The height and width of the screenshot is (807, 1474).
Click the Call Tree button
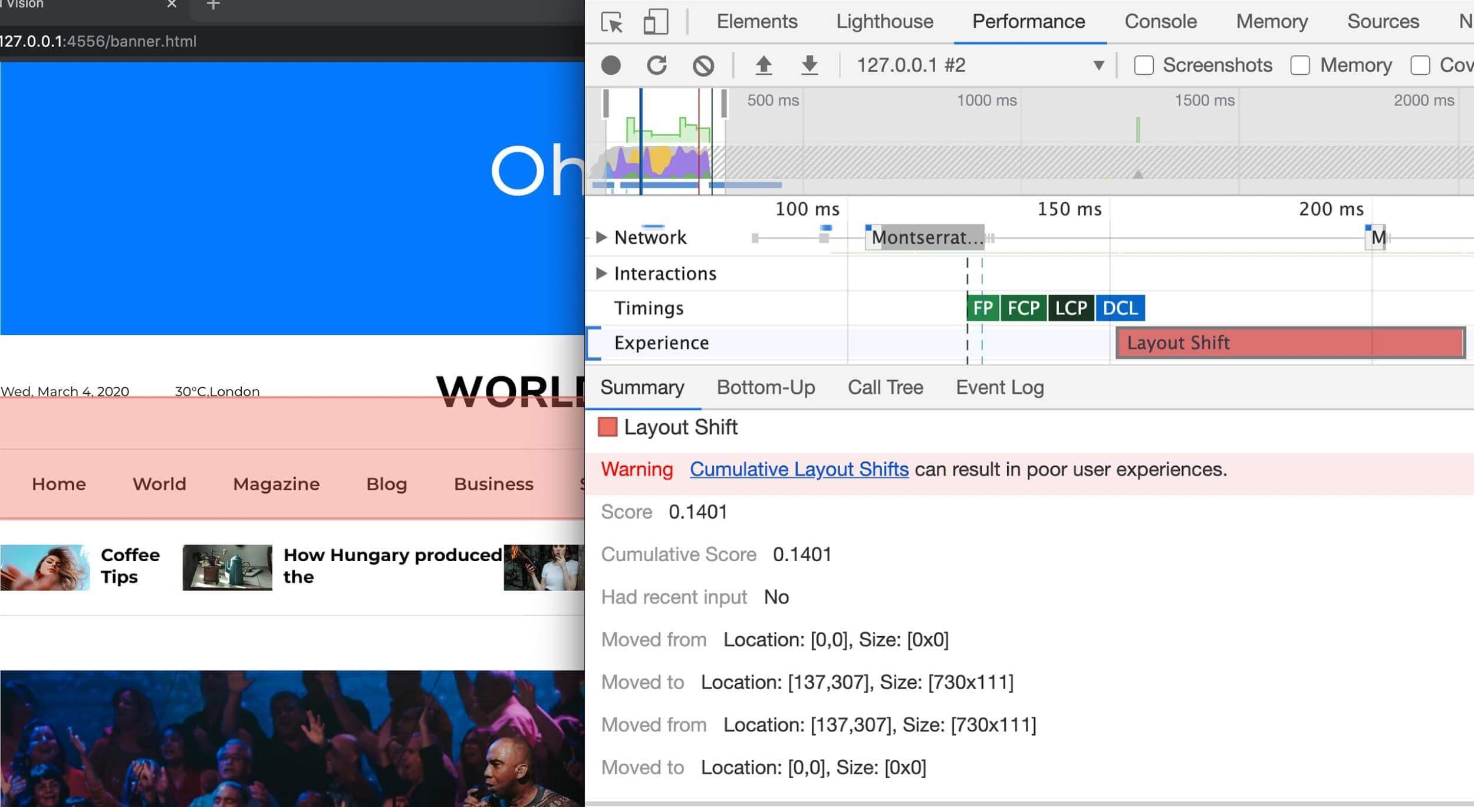click(884, 387)
